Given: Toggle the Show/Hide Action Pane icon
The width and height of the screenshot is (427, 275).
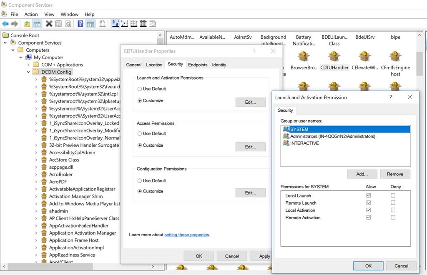Looking at the screenshot, I should 90,24.
